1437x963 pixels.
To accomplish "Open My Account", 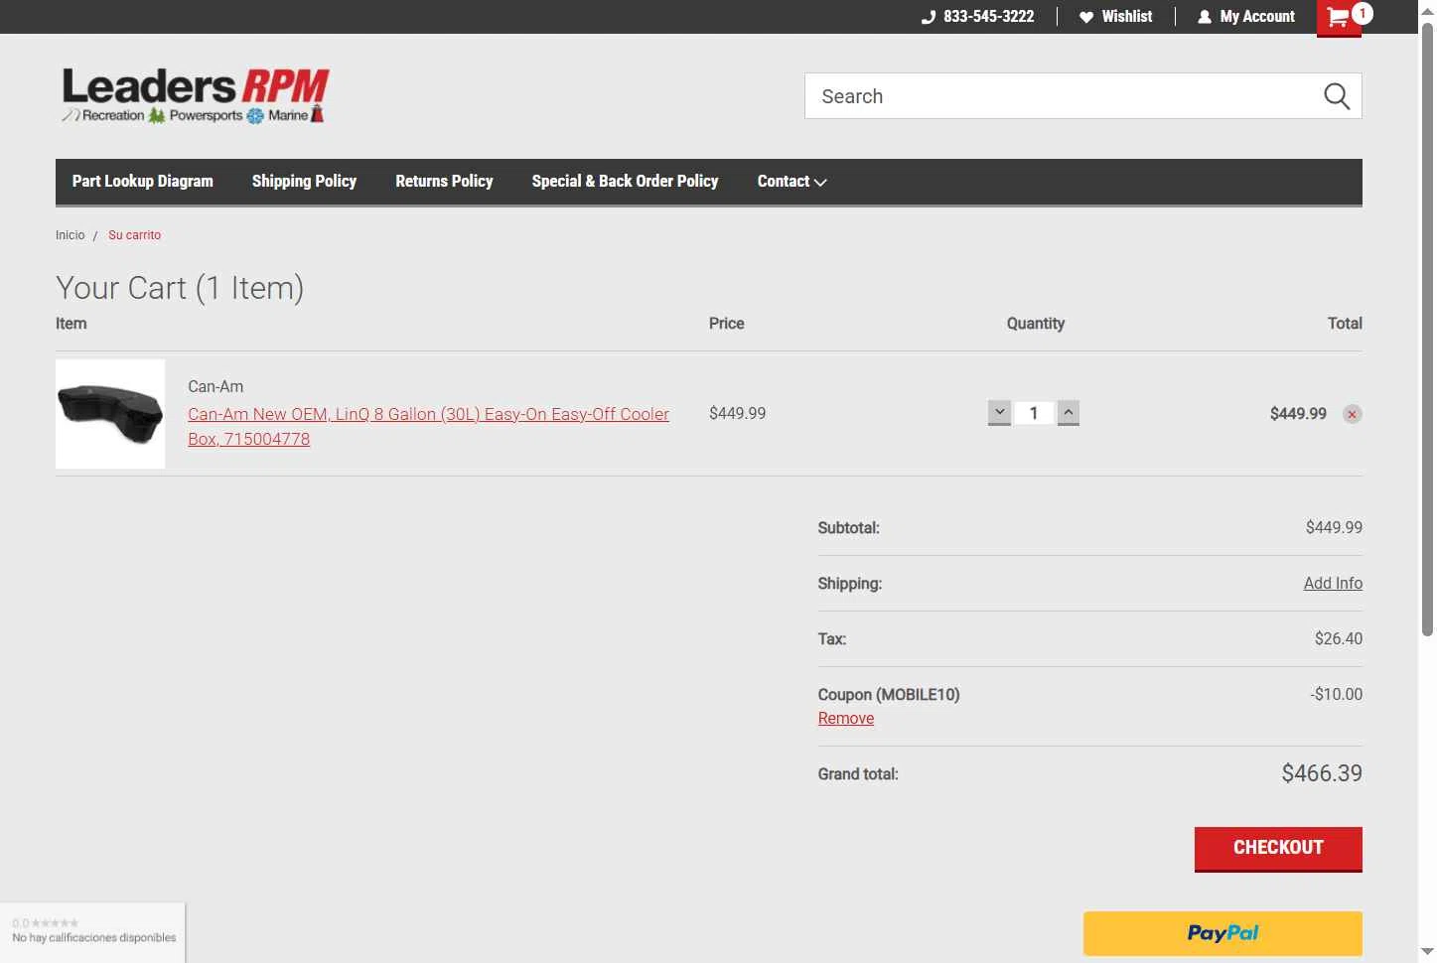I will click(x=1246, y=17).
